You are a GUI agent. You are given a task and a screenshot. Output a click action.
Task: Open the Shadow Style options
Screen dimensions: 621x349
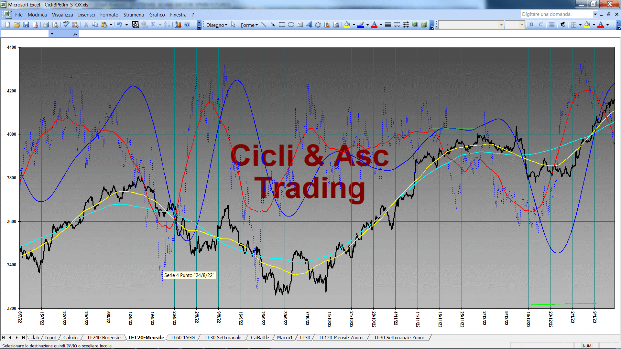click(415, 25)
